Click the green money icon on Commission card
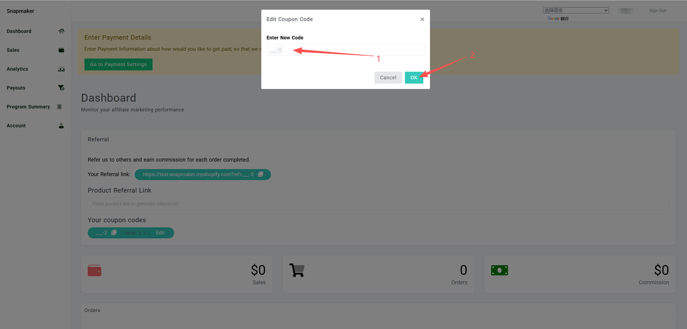687x329 pixels. pos(499,270)
